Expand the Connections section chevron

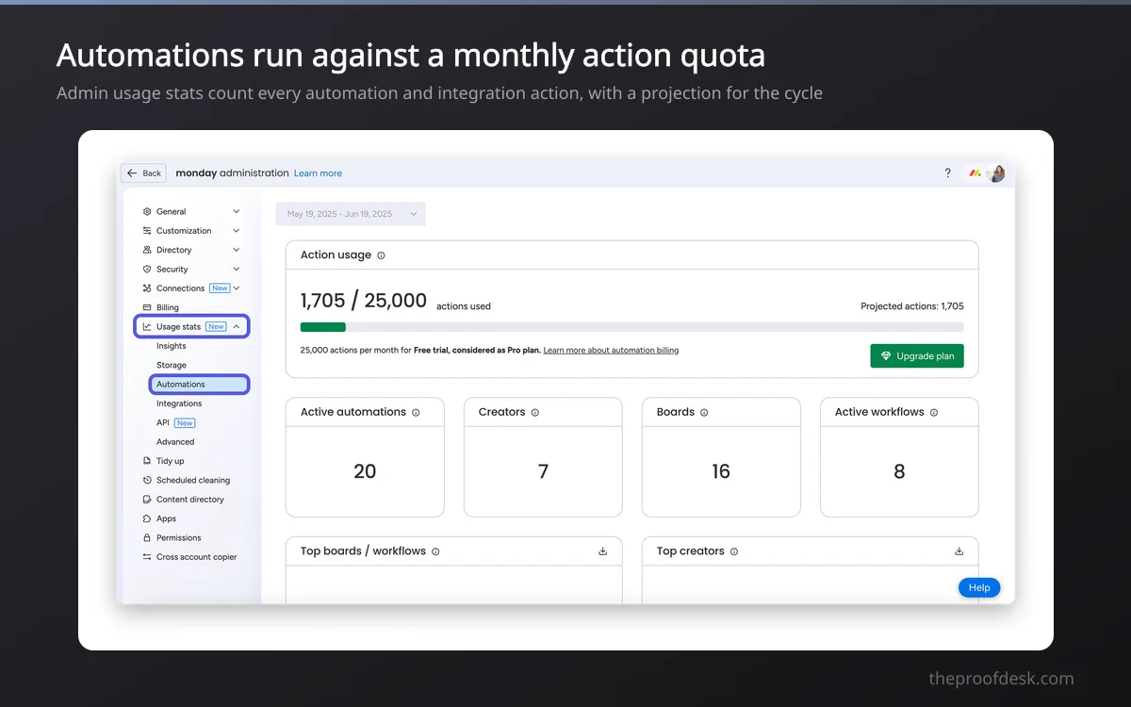click(x=237, y=288)
